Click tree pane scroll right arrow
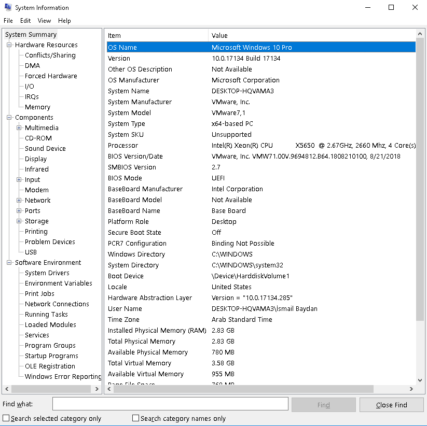Image resolution: width=427 pixels, height=426 pixels. pos(97,389)
